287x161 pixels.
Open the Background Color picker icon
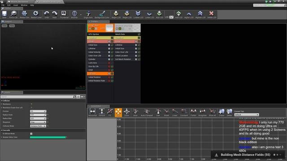[x=102, y=14]
